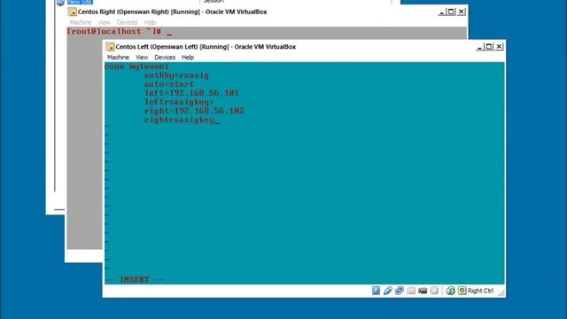Click the network adapters status bar icon
This screenshot has width=567, height=319.
click(x=400, y=291)
